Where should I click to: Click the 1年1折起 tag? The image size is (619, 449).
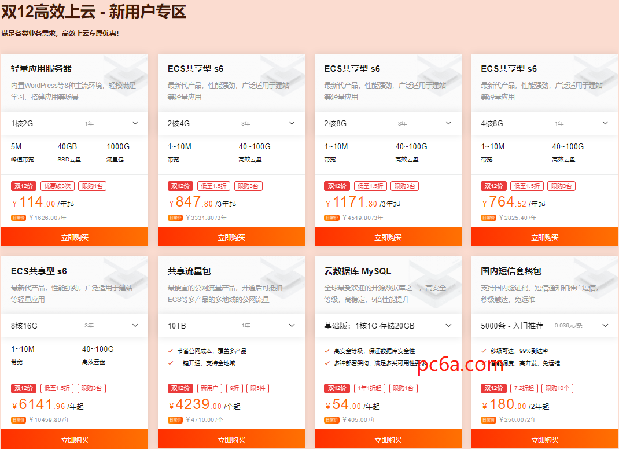click(370, 388)
